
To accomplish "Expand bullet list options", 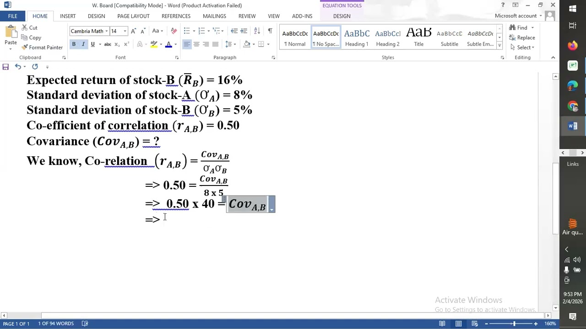I will (x=194, y=31).
